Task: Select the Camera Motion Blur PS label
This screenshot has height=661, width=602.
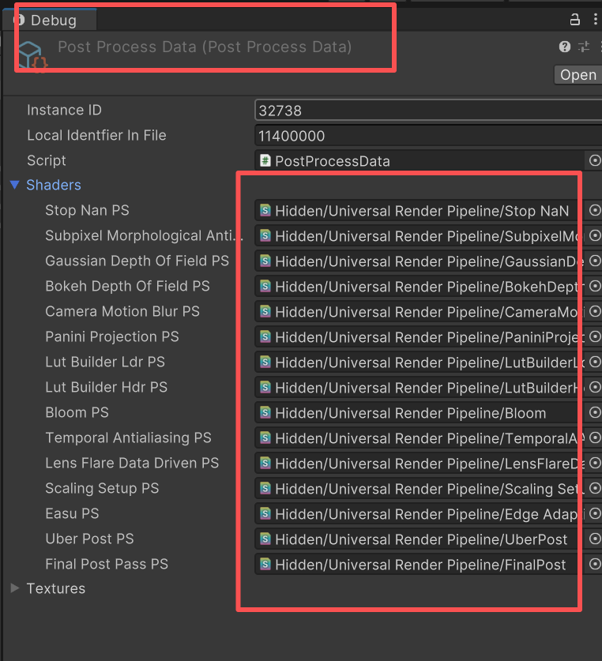Action: 122,311
